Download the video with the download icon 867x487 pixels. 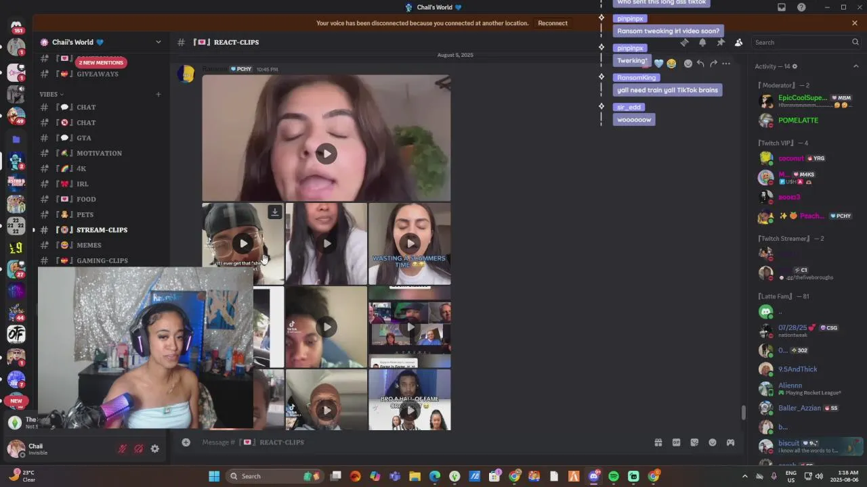tap(274, 212)
